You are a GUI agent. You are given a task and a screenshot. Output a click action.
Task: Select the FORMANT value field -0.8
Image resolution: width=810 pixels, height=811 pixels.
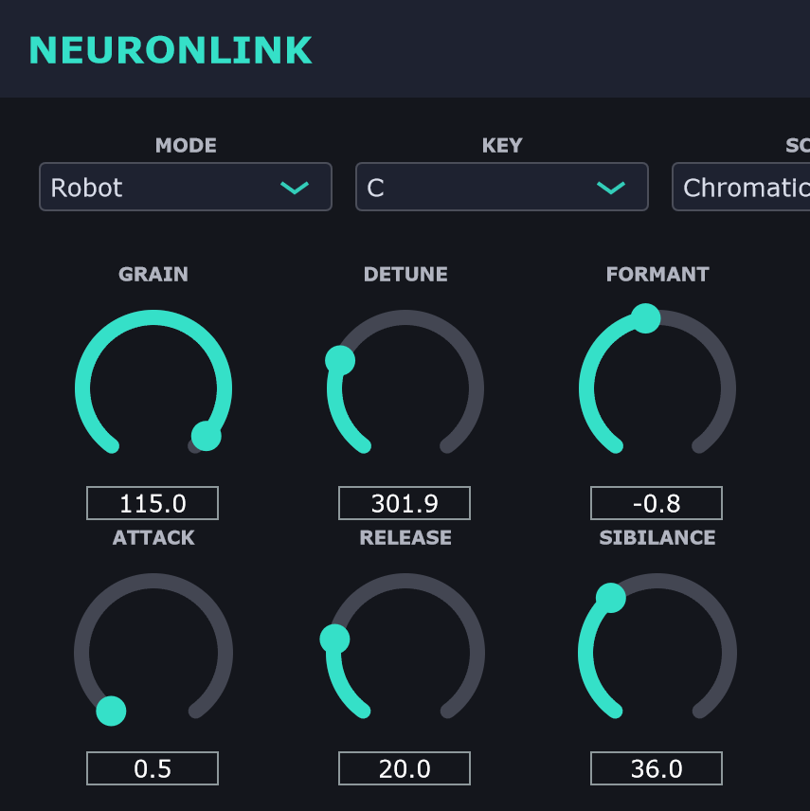(x=657, y=503)
